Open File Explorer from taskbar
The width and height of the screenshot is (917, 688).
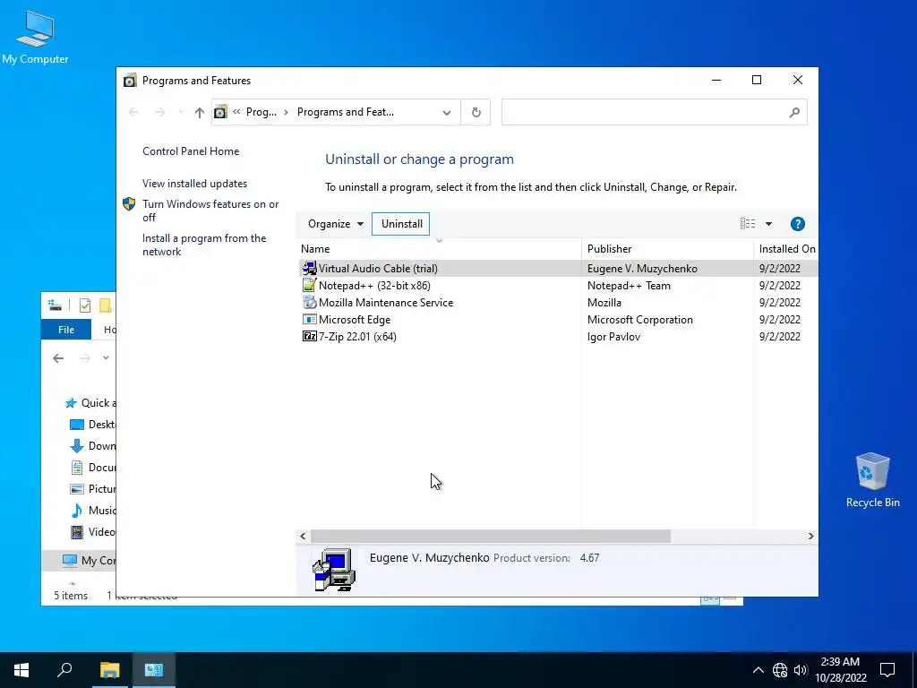pos(109,670)
